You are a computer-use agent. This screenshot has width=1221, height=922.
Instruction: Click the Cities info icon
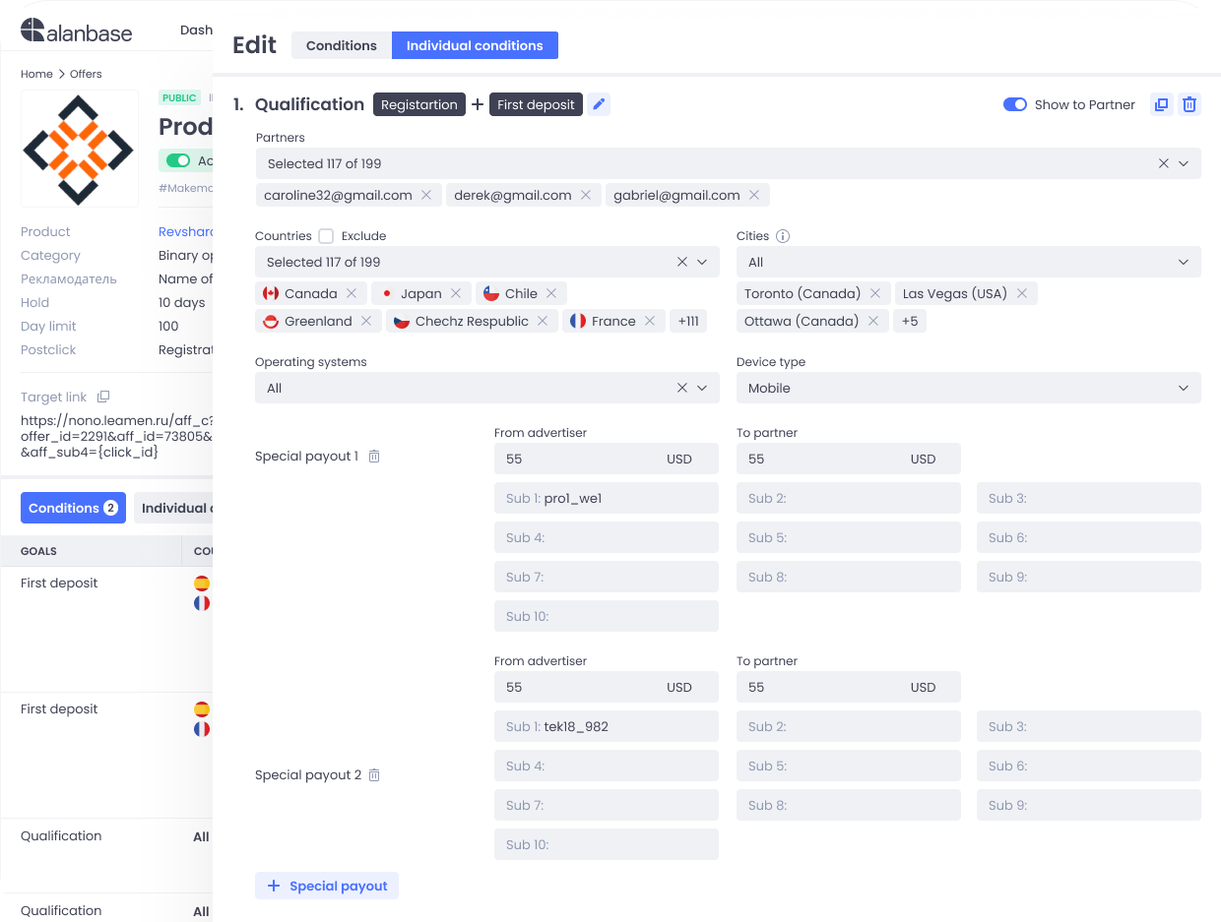click(783, 236)
